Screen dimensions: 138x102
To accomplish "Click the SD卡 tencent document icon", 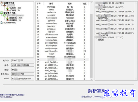I will tap(2, 23).
